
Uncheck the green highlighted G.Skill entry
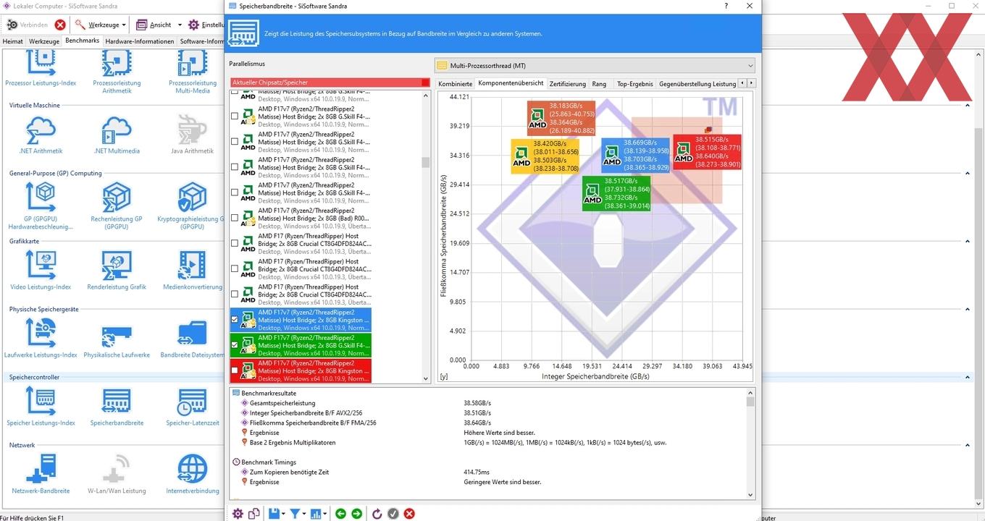click(234, 345)
